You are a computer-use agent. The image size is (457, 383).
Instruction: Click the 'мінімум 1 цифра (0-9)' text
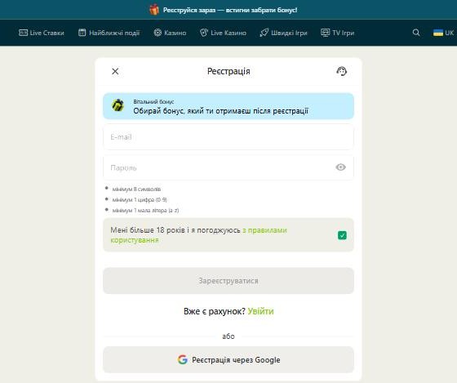(x=140, y=199)
